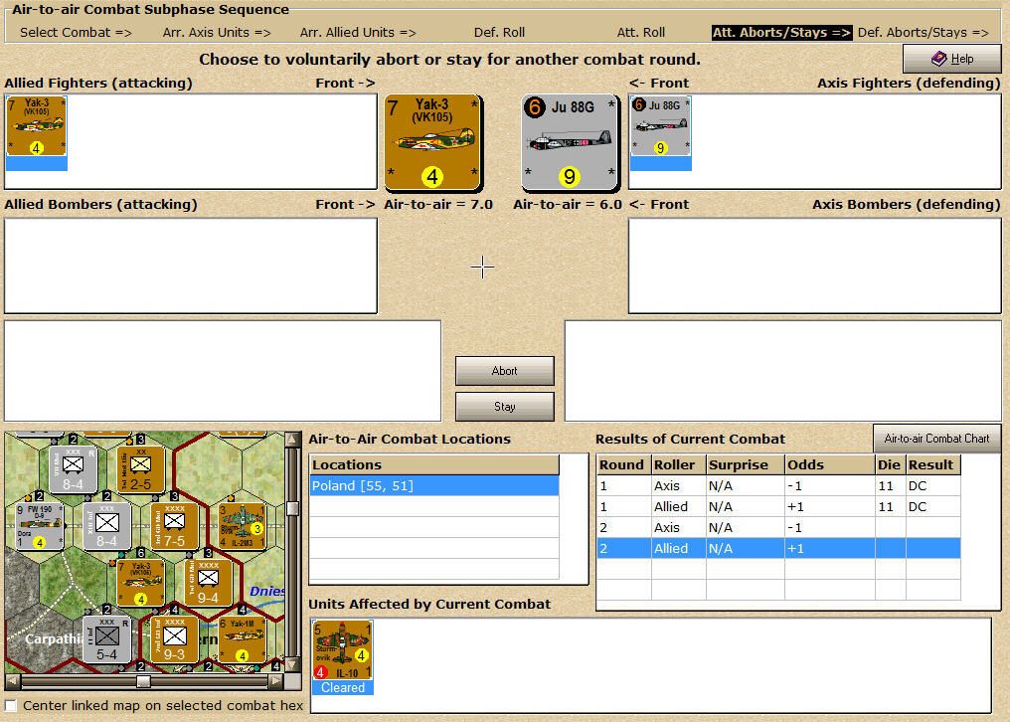Select the IL-10 Cleared unit in affected units

[343, 657]
